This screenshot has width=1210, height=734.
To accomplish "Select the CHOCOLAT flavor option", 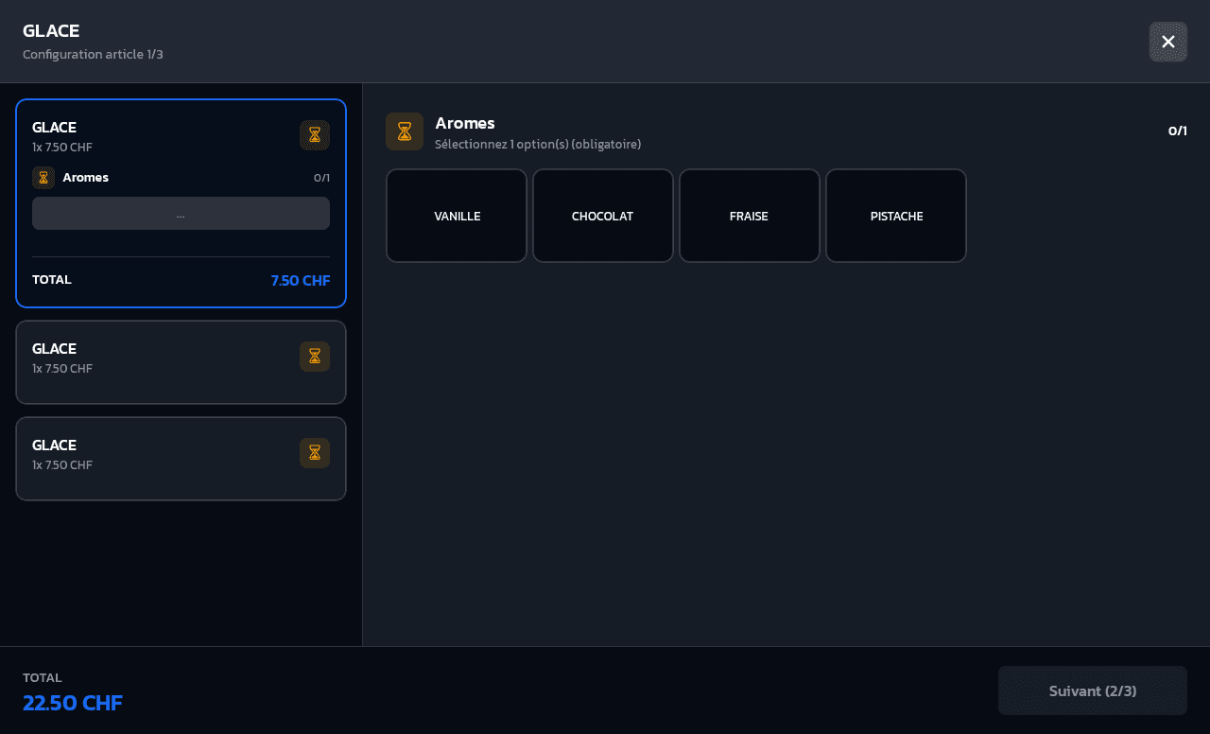I will [x=603, y=216].
